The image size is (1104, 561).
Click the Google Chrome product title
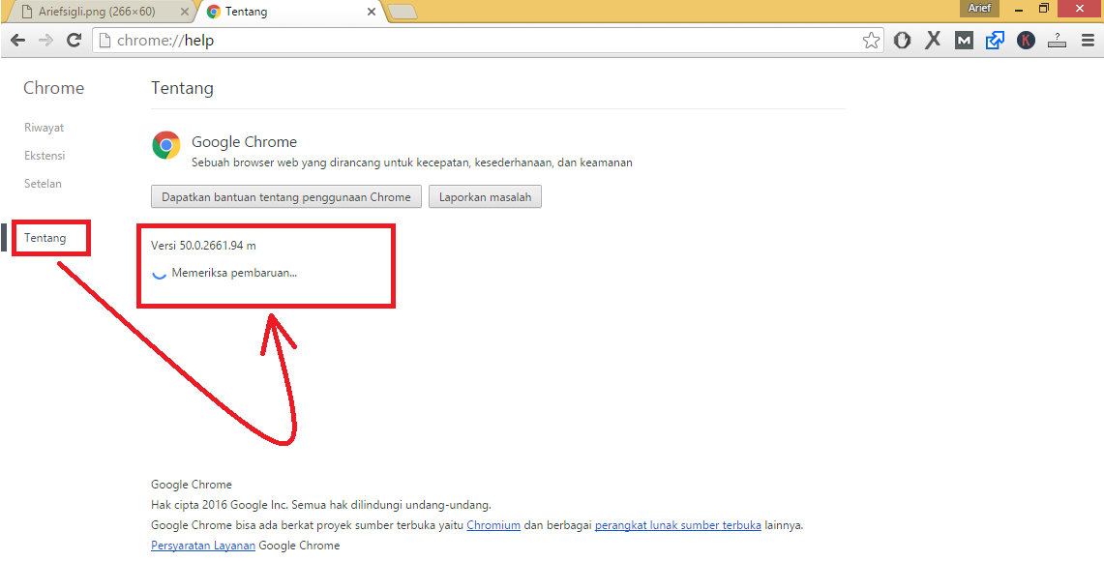(x=245, y=142)
